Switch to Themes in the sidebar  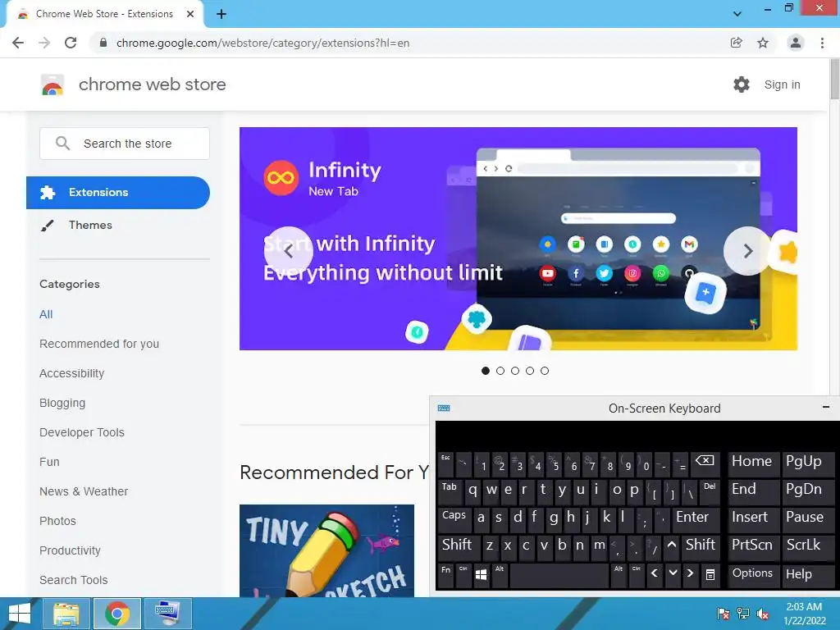90,225
